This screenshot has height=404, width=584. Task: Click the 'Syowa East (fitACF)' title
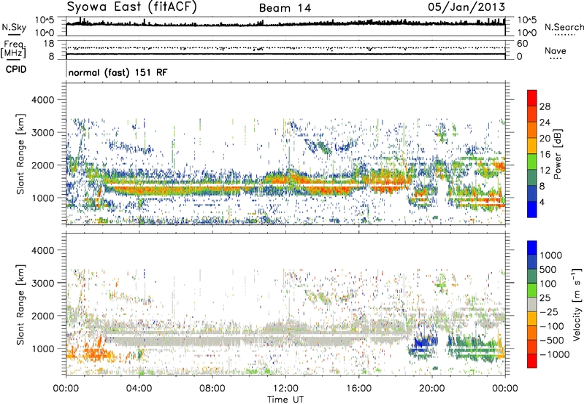(x=131, y=7)
